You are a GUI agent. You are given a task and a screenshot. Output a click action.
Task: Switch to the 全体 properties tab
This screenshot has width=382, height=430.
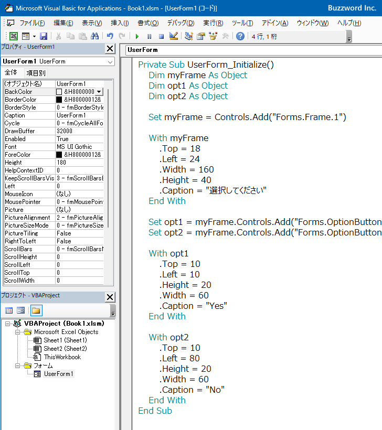point(11,72)
